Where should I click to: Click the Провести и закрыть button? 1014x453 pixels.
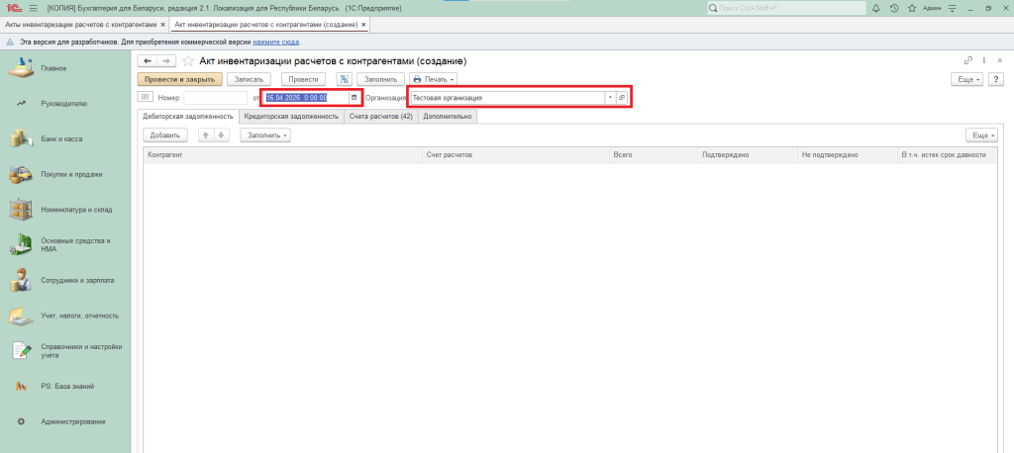(179, 79)
